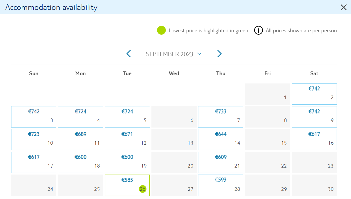This screenshot has width=351, height=199.
Task: Pick September 12 at €671
Action: point(127,139)
